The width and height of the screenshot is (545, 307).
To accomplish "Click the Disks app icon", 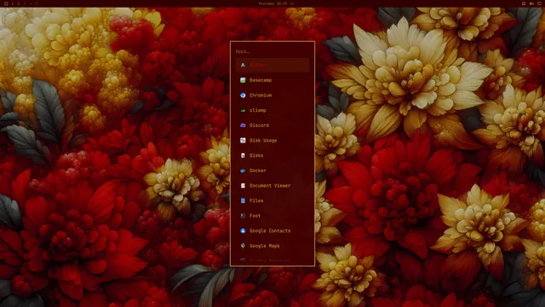I will (x=243, y=155).
